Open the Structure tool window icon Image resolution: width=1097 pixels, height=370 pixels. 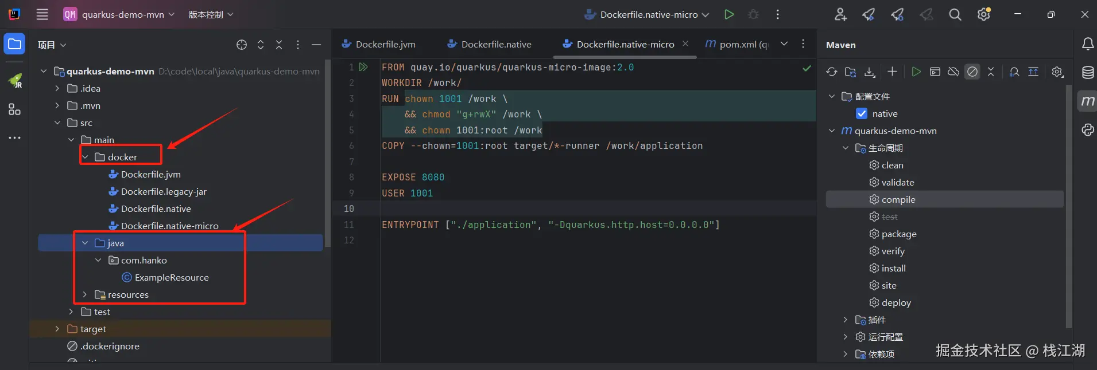[14, 109]
